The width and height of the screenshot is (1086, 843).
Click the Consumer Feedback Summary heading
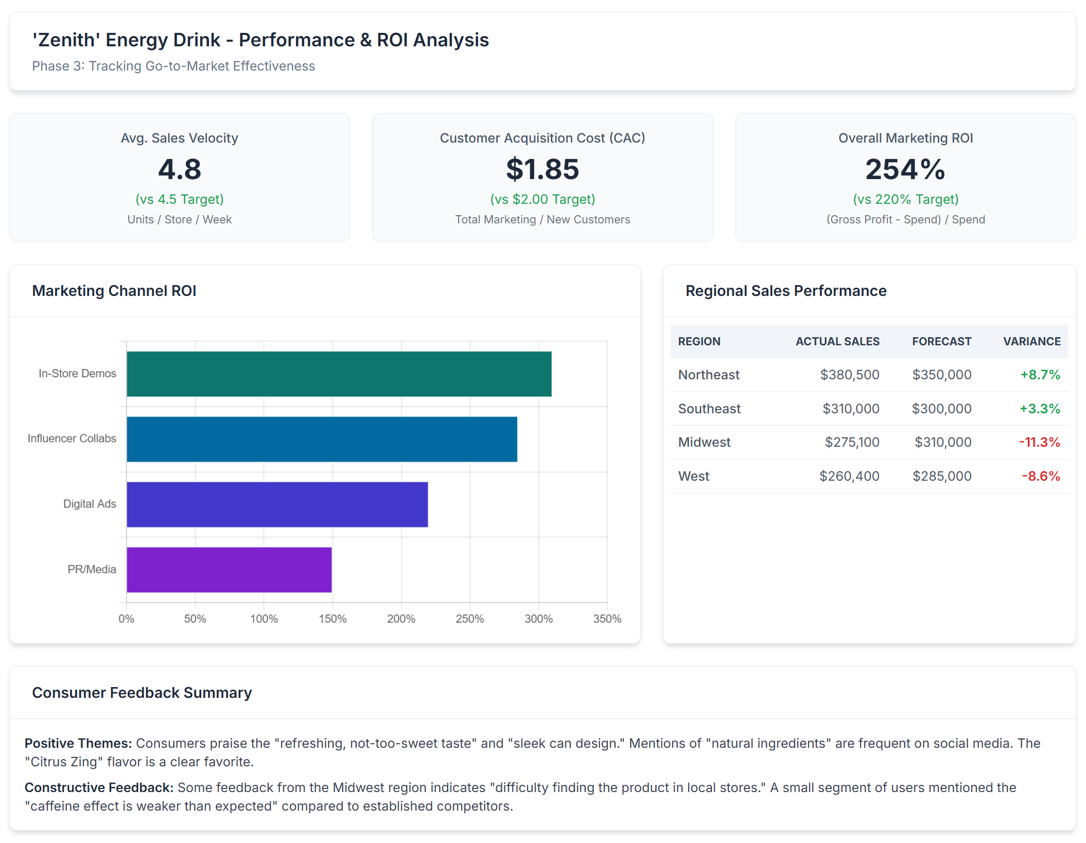[142, 693]
